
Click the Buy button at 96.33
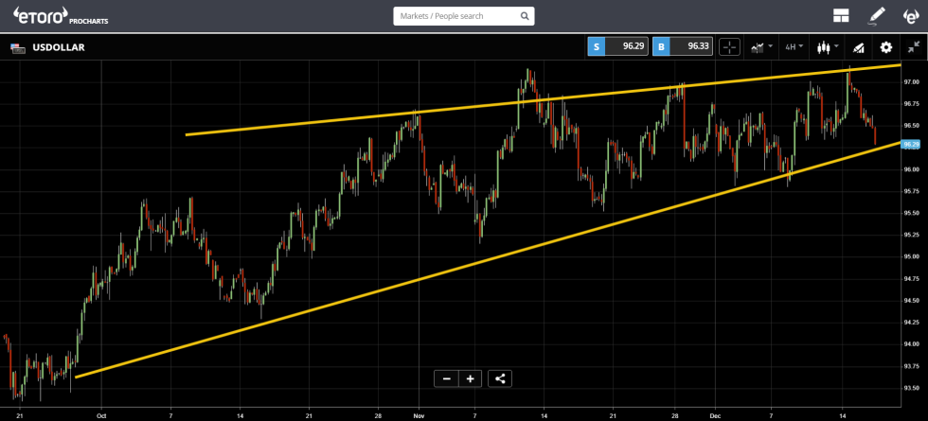click(x=682, y=46)
